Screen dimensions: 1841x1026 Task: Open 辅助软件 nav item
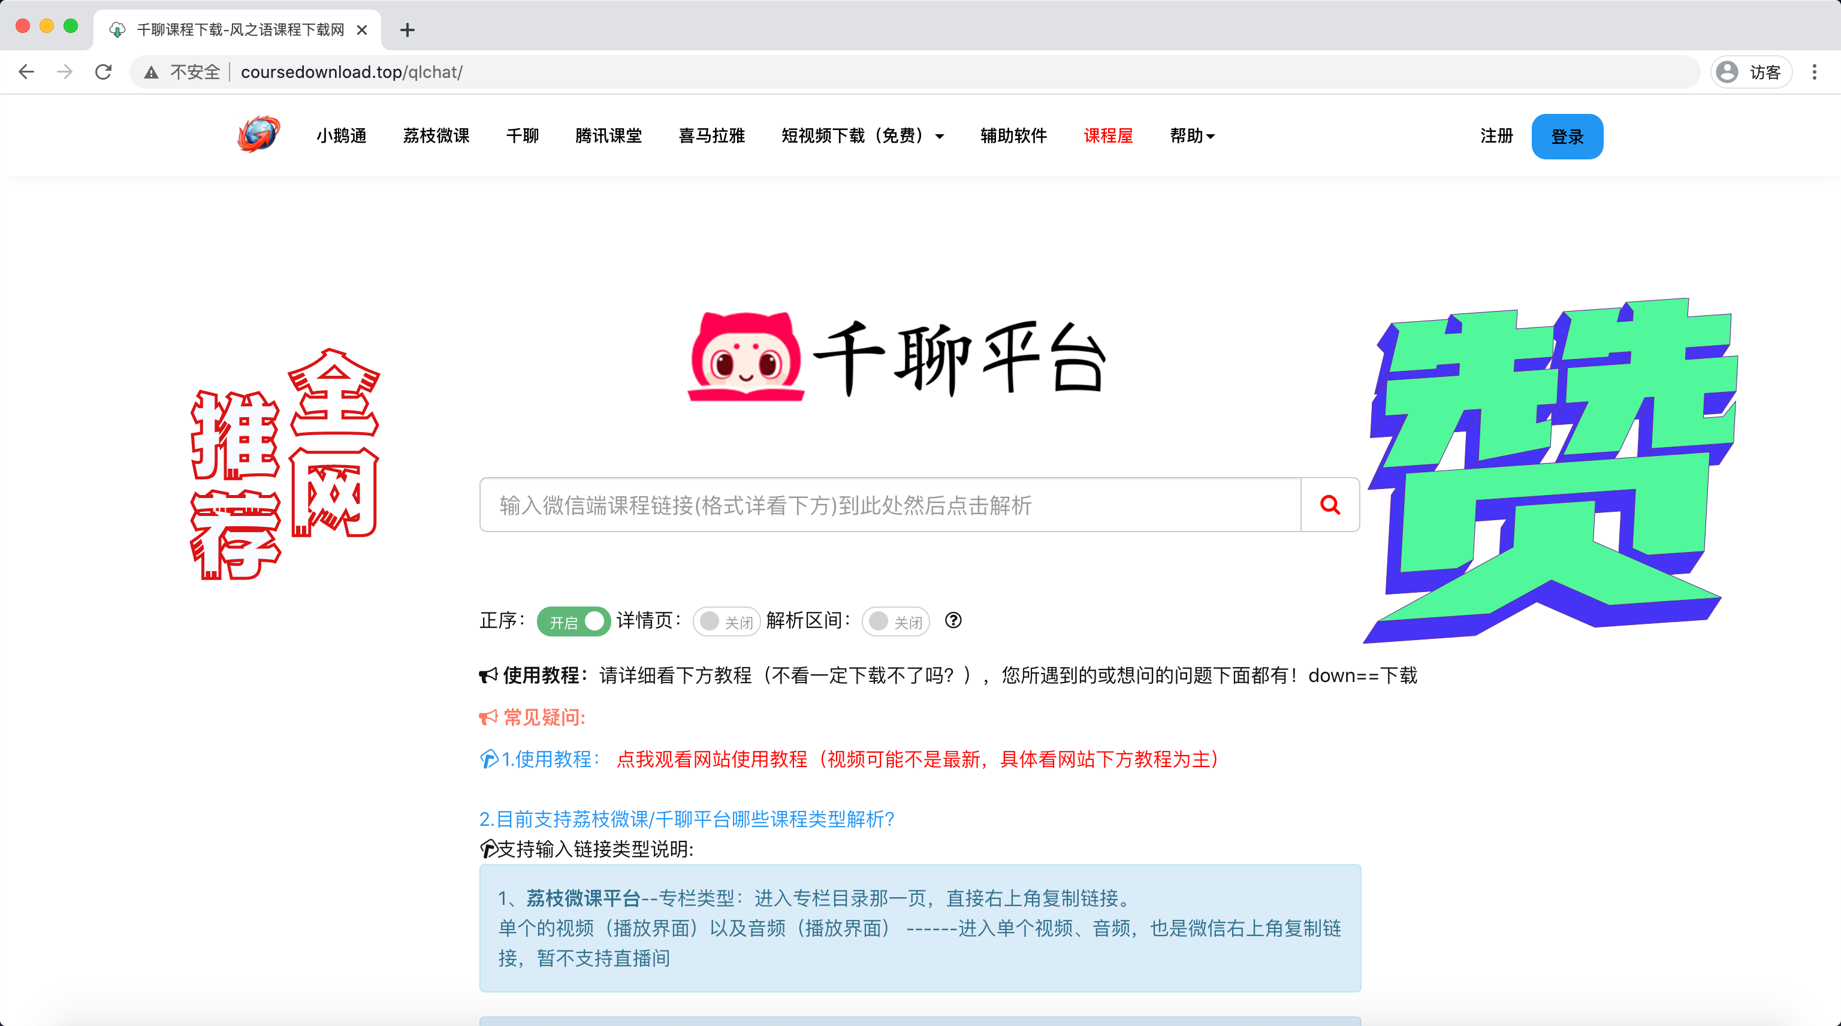tap(1013, 136)
